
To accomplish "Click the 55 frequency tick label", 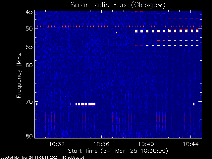I will click(x=29, y=47).
